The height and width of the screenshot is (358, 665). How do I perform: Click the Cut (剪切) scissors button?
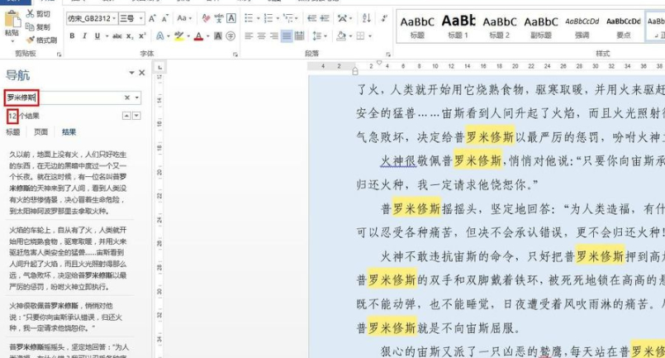pos(38,14)
